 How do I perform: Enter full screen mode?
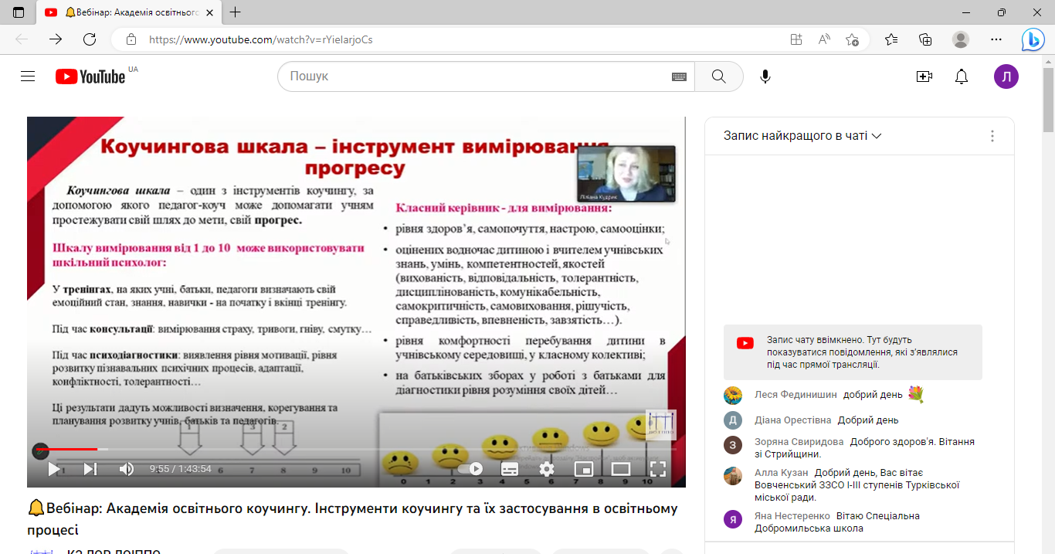tap(657, 468)
